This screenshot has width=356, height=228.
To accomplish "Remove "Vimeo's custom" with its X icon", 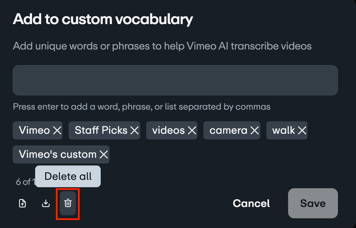I will point(104,154).
